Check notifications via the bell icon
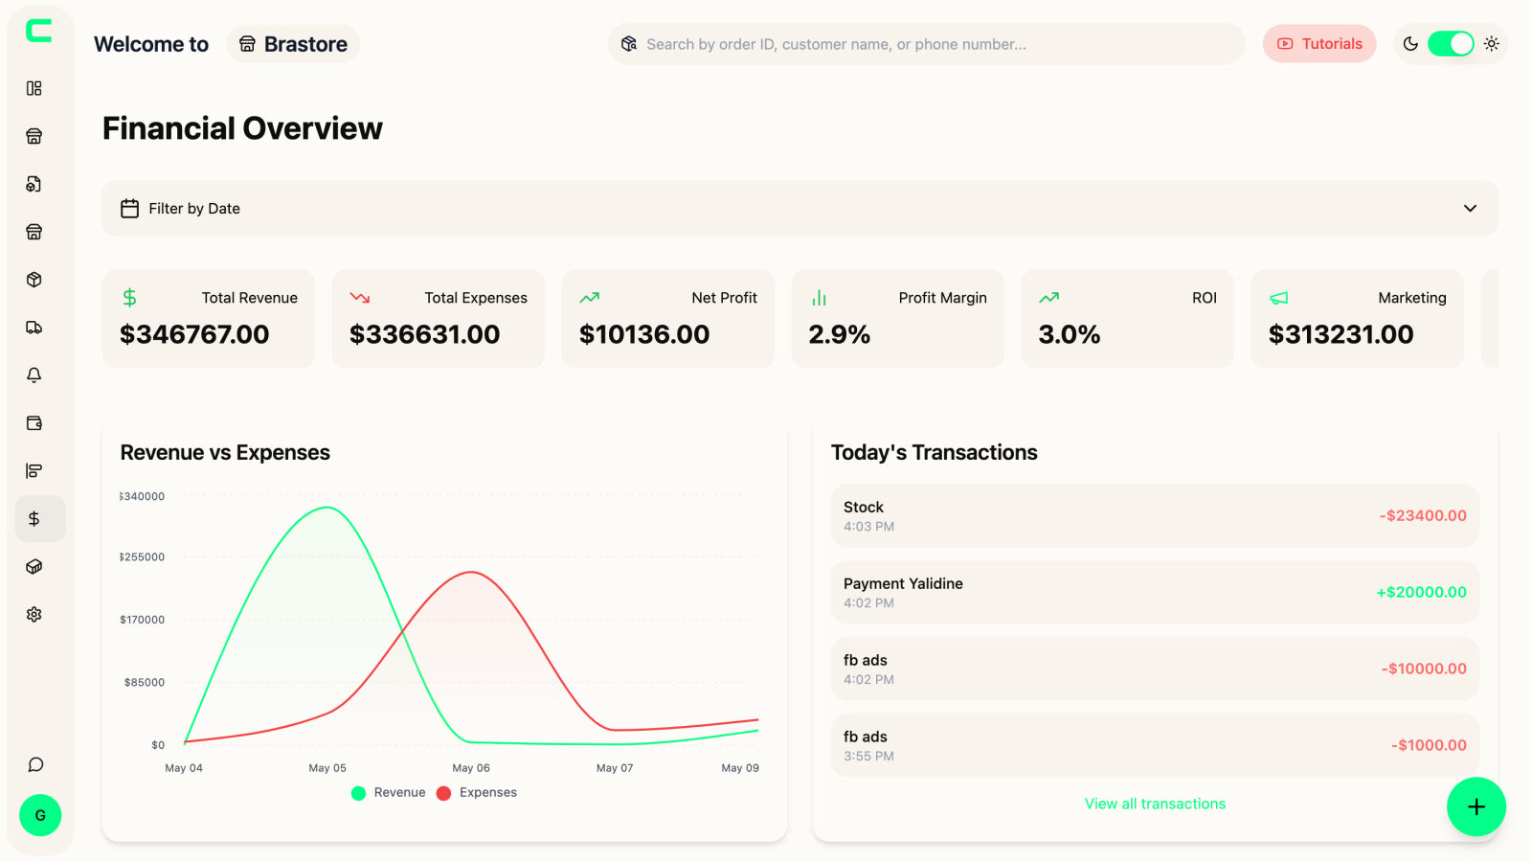1532x862 pixels. point(34,374)
